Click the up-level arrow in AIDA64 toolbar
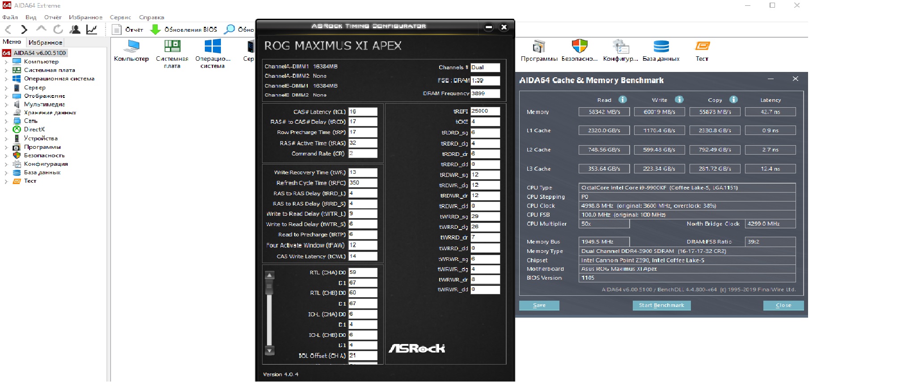This screenshot has height=386, width=923. [41, 29]
